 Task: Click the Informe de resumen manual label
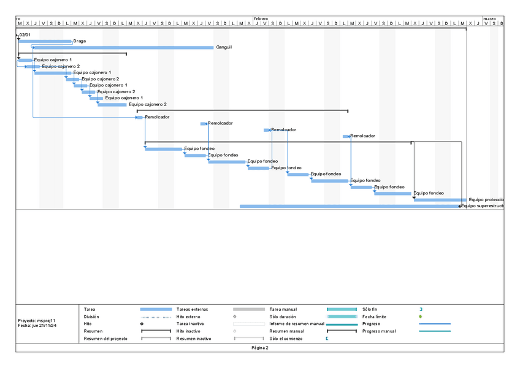297,324
